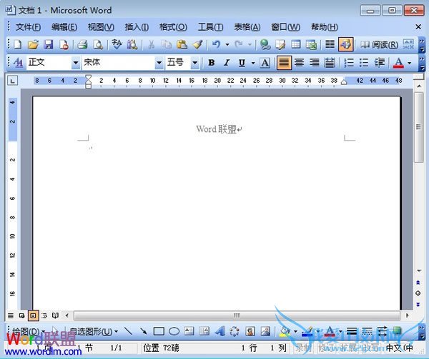Switch to Outline view button
This screenshot has width=429, height=359.
pyautogui.click(x=44, y=316)
